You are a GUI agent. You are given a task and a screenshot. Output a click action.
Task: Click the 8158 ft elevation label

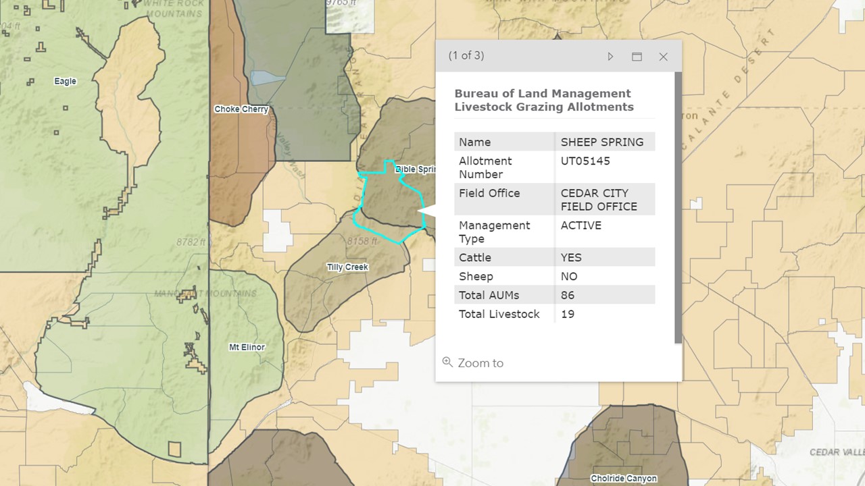(x=362, y=241)
